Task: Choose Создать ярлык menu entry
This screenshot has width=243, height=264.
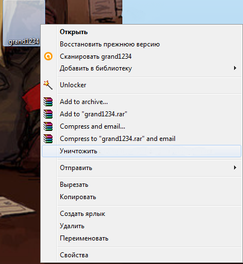Action: pyautogui.click(x=141, y=214)
